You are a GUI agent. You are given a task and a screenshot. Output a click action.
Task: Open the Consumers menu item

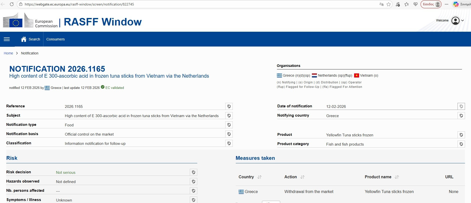(x=55, y=39)
